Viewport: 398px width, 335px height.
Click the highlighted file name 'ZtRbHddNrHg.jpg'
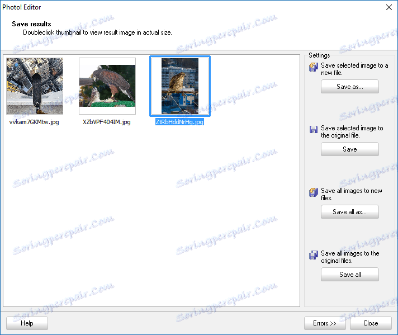[x=179, y=122]
